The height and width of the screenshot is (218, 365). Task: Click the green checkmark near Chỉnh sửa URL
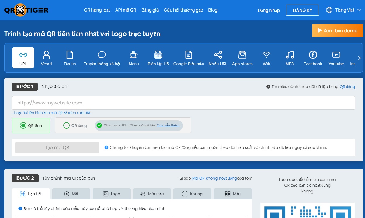(99, 125)
